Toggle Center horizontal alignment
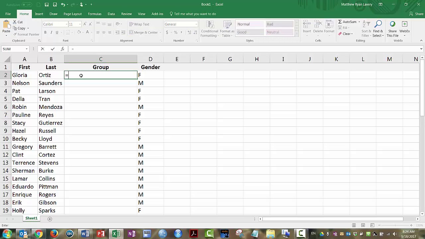 (104, 32)
